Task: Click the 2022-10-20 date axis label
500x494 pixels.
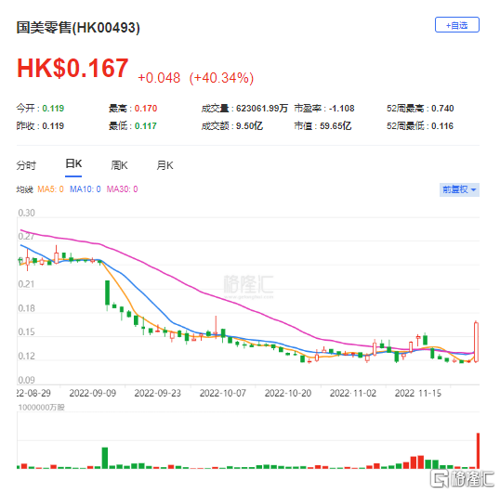Action: (288, 393)
